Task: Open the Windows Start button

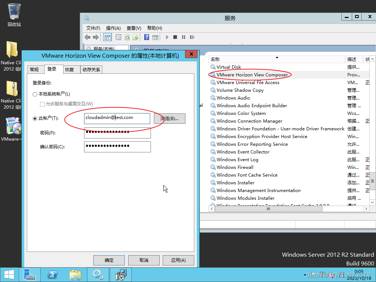Action: pyautogui.click(x=9, y=275)
